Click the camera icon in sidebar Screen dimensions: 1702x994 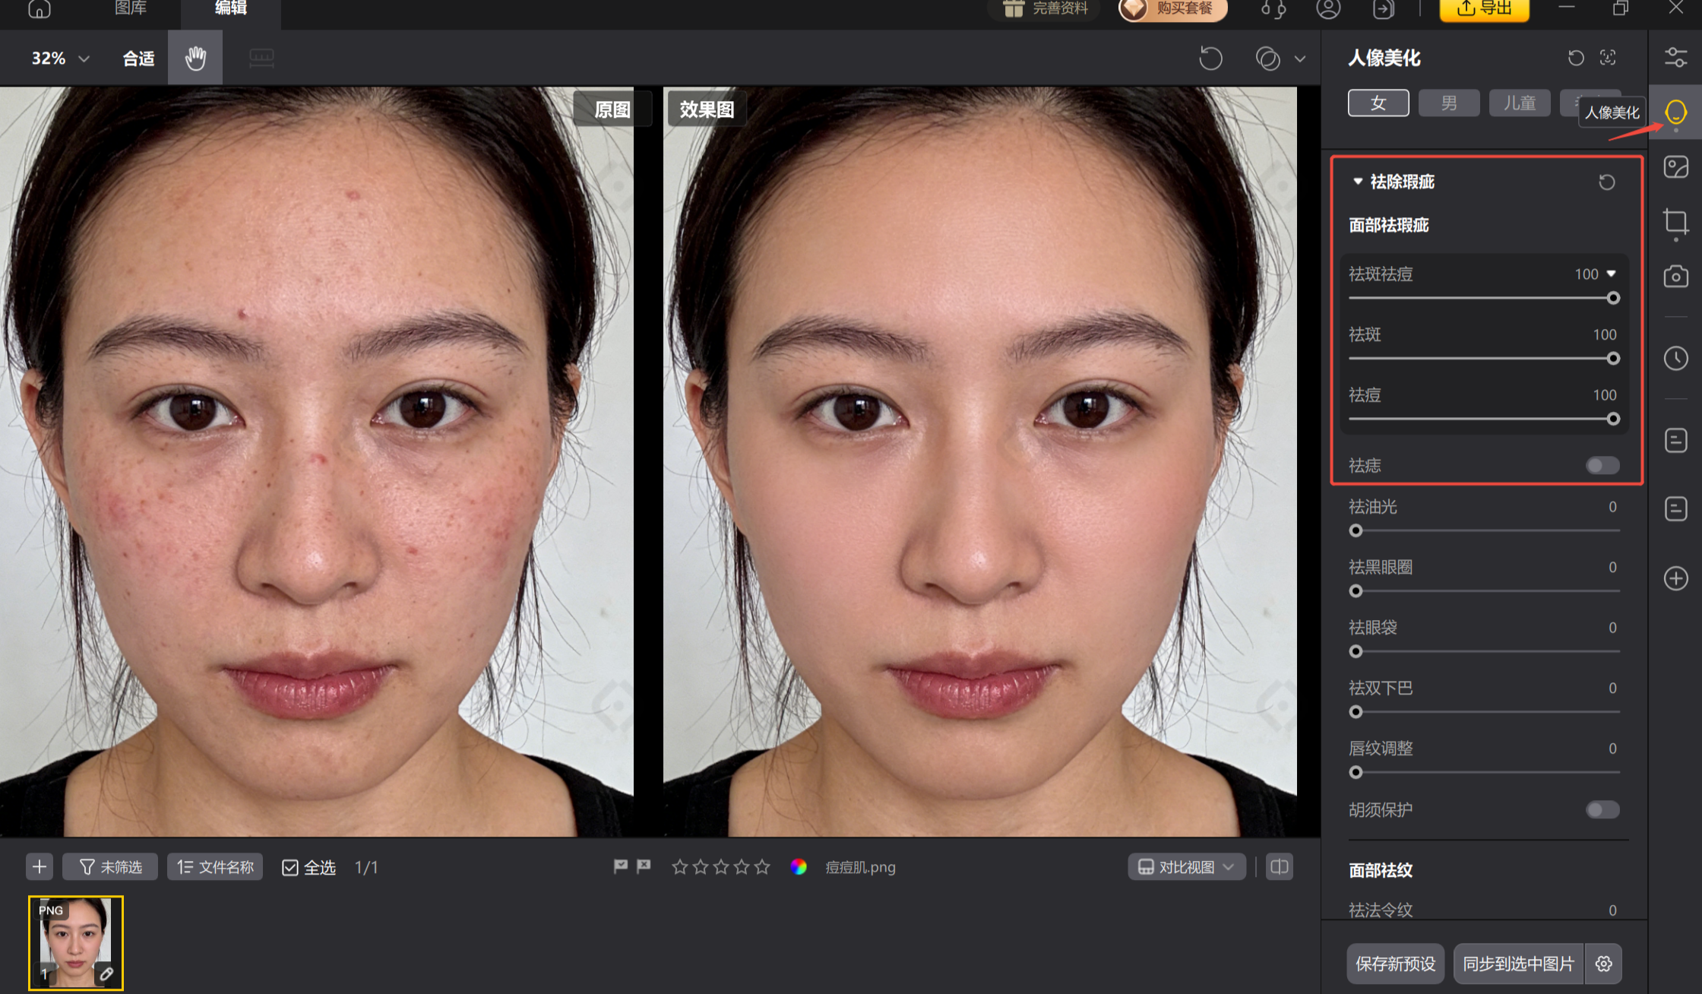[x=1675, y=277]
